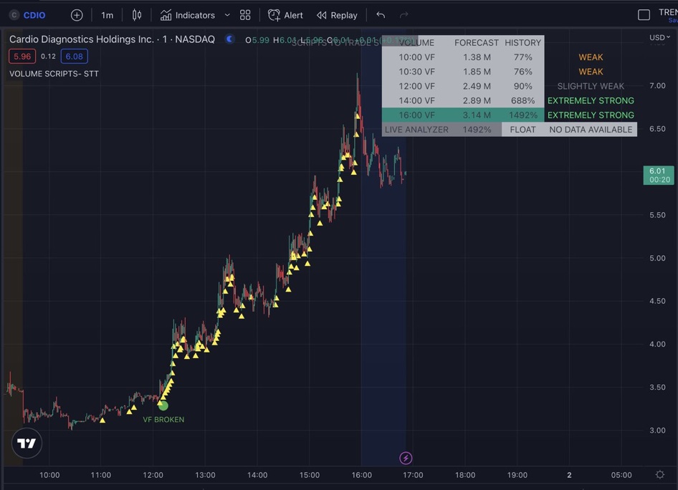
Task: Click the 14:00 VF row label
Action: (416, 101)
